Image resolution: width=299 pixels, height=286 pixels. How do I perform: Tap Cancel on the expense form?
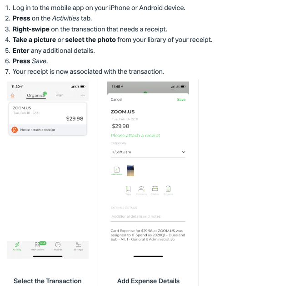click(x=116, y=99)
